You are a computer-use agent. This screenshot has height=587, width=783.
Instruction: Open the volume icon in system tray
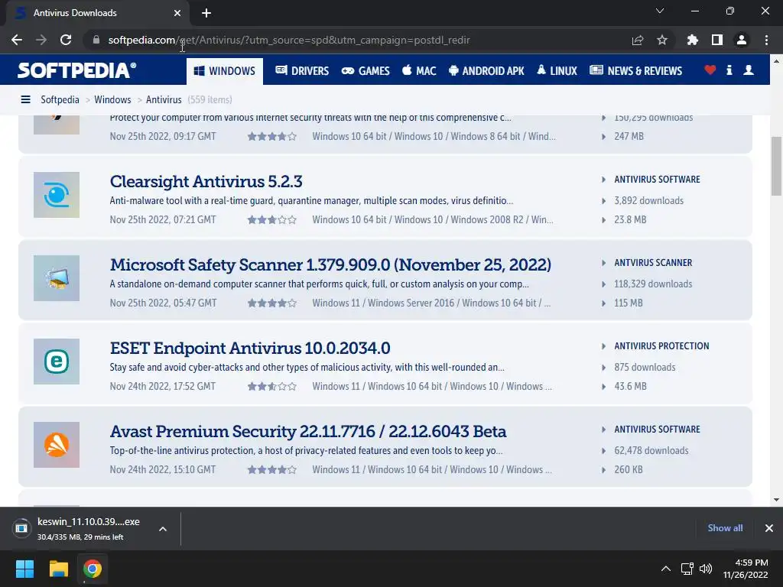point(706,569)
